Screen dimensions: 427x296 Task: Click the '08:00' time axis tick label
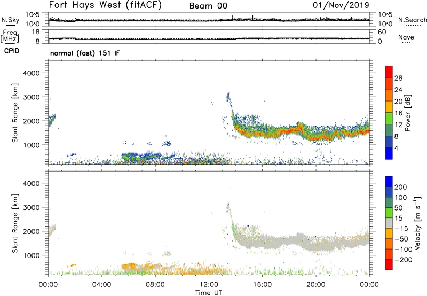point(155,285)
